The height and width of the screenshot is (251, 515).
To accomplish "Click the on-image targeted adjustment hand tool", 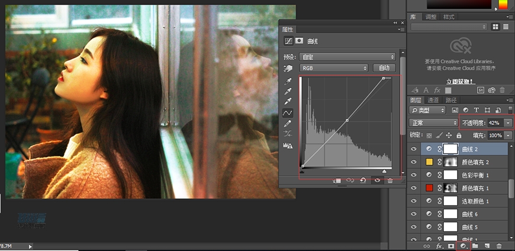I will coord(288,68).
